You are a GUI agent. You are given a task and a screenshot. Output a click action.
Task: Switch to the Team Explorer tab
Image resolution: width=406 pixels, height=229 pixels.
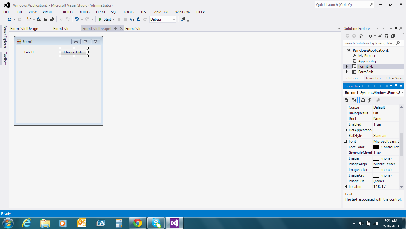tap(374, 78)
